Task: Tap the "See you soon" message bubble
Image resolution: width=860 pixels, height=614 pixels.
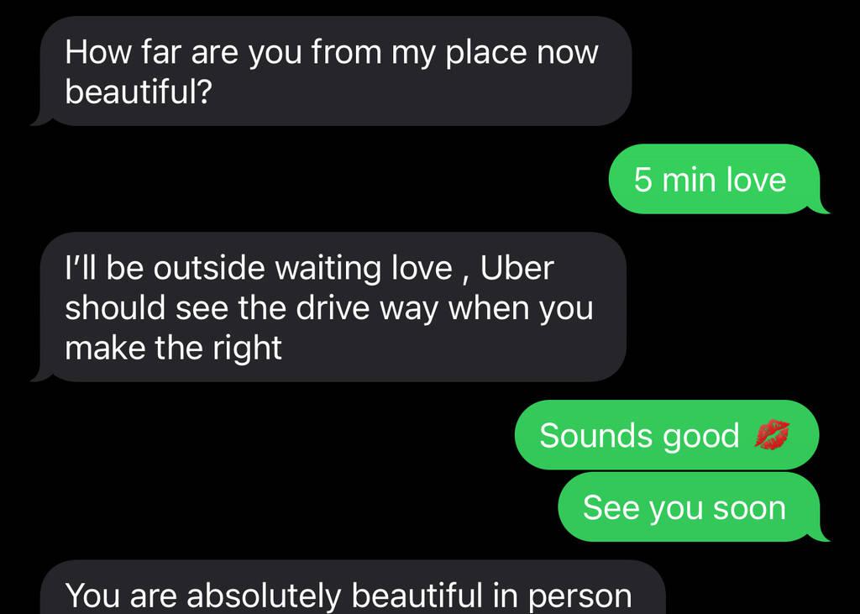Action: (693, 507)
